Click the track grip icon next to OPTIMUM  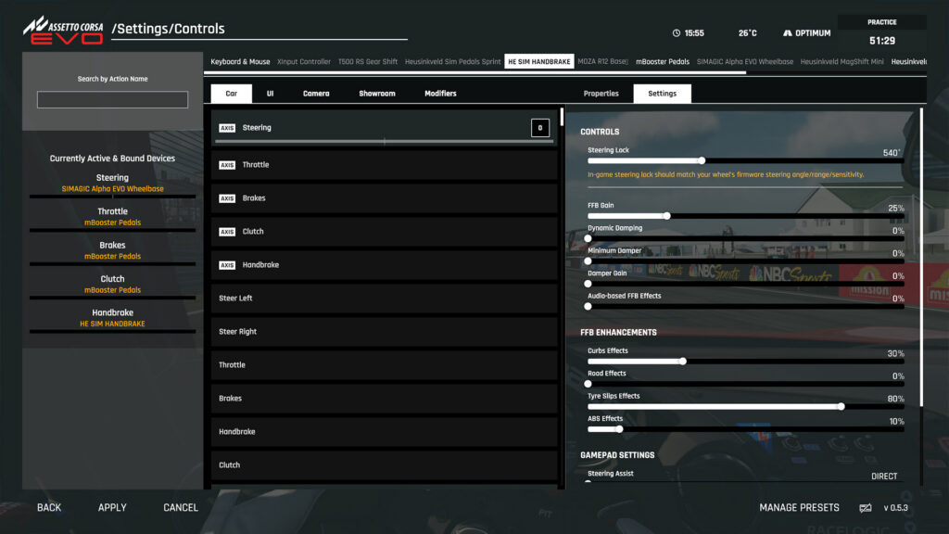(x=787, y=33)
